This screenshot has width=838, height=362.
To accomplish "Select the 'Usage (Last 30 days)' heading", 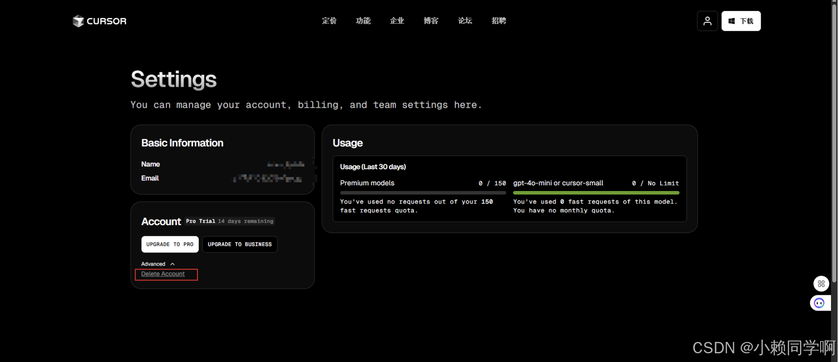I will [x=373, y=167].
